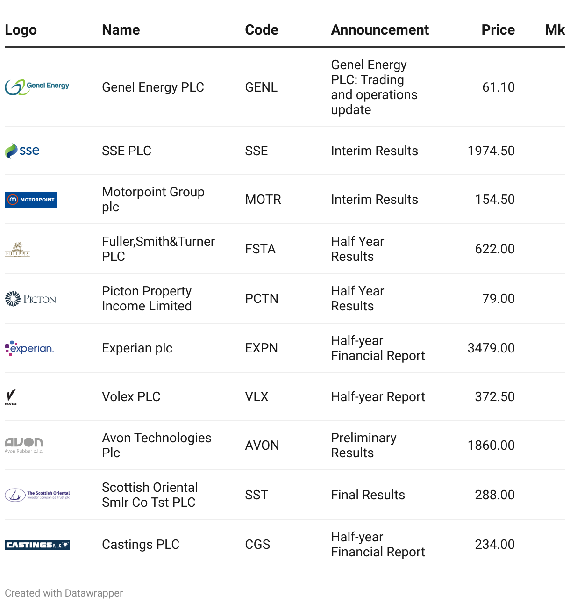This screenshot has height=604, width=570.
Task: Click the Scottish Oriental logo
Action: 37,495
